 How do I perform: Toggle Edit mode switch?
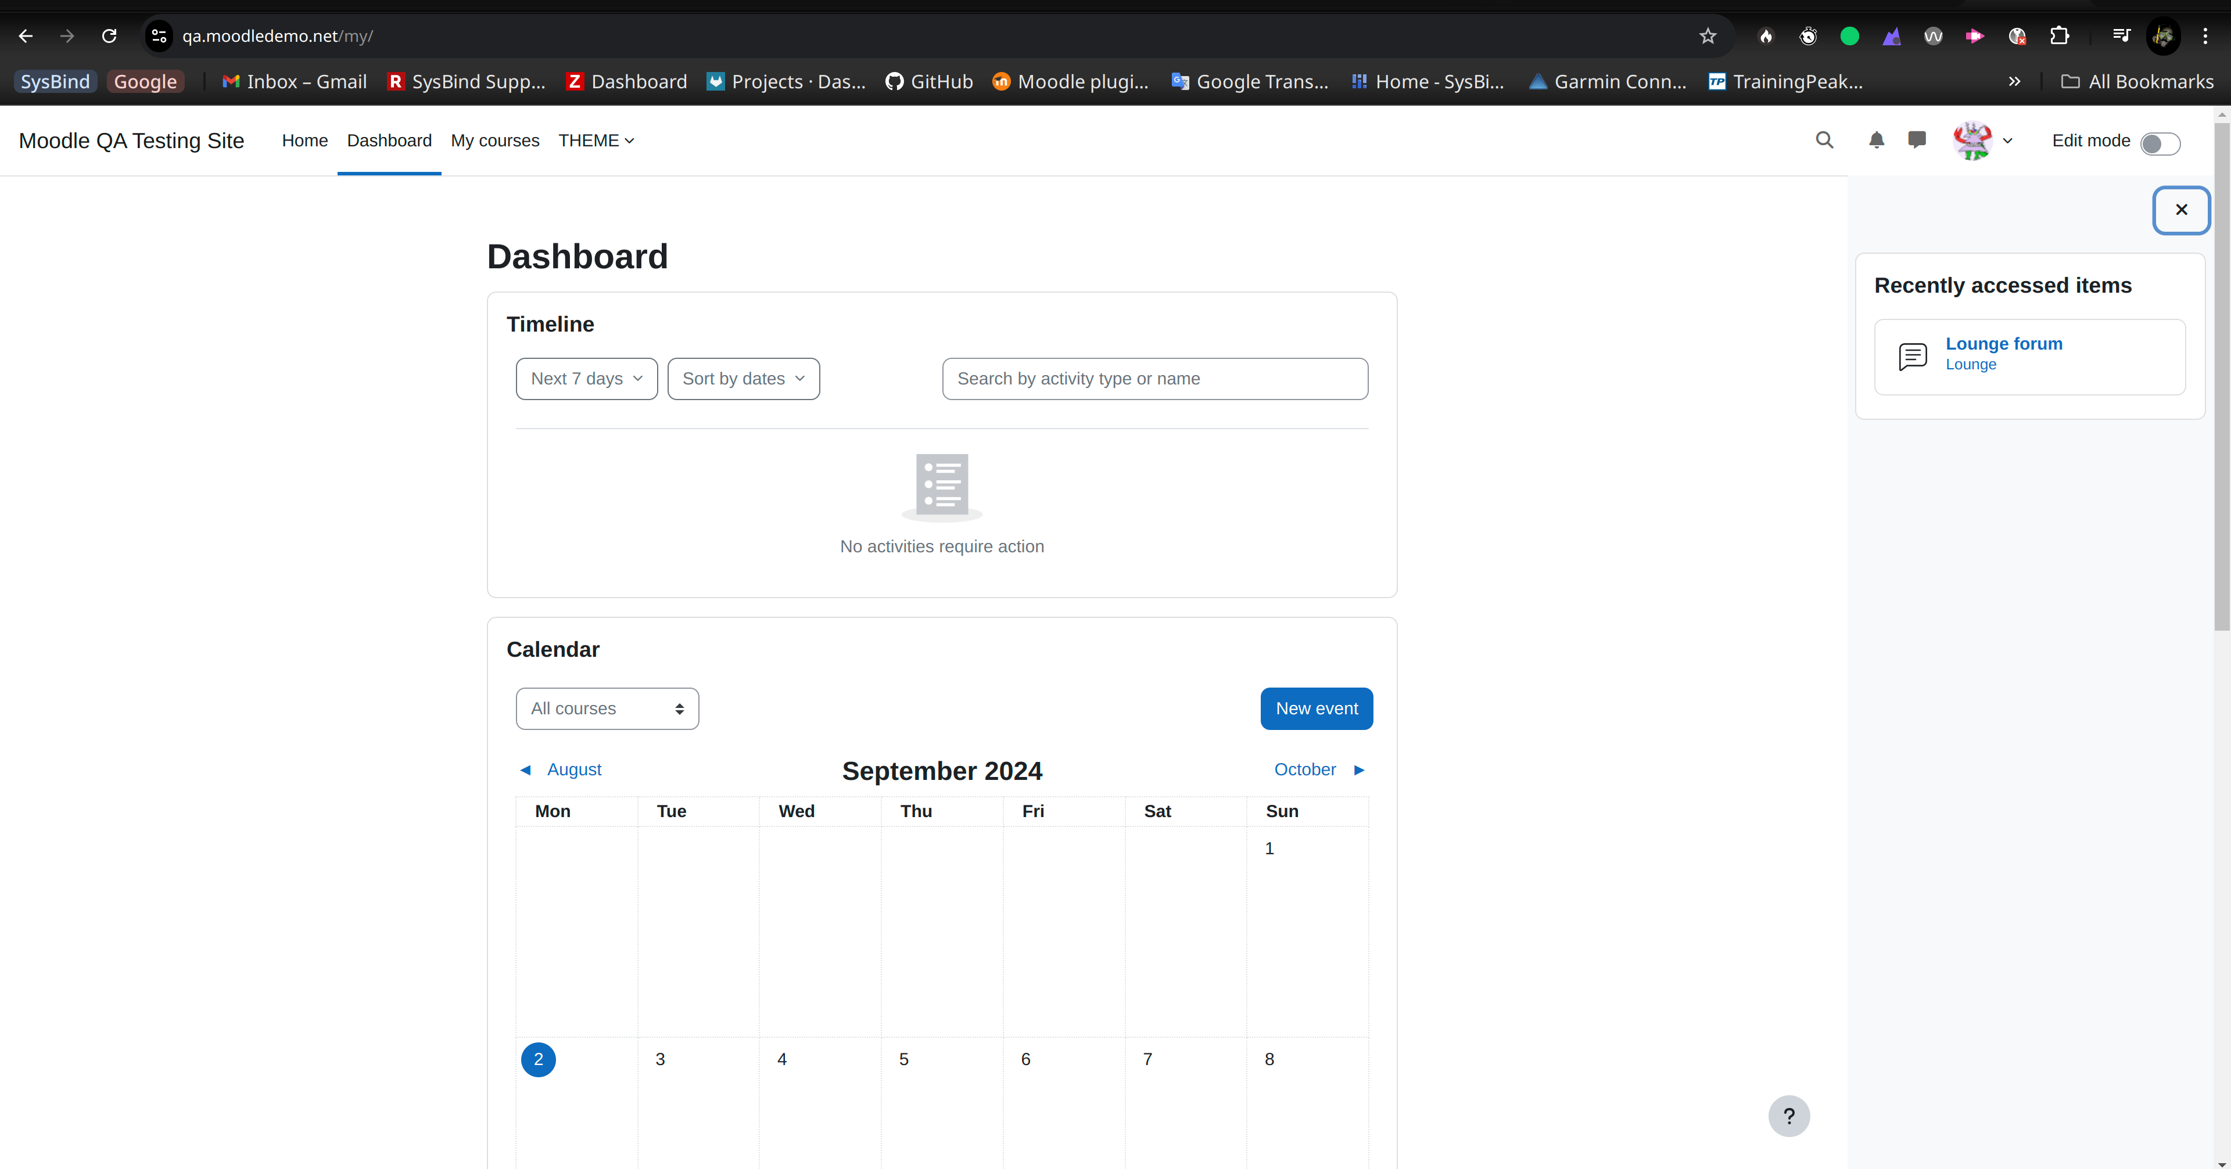(2160, 143)
